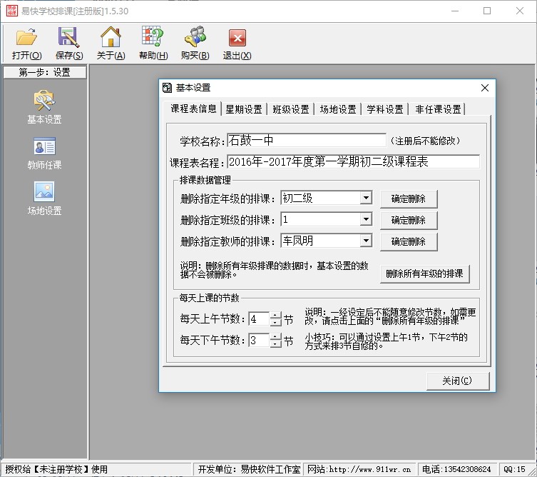Click the 购买(B) purchase icon
Image resolution: width=537 pixels, height=477 pixels.
[x=195, y=44]
